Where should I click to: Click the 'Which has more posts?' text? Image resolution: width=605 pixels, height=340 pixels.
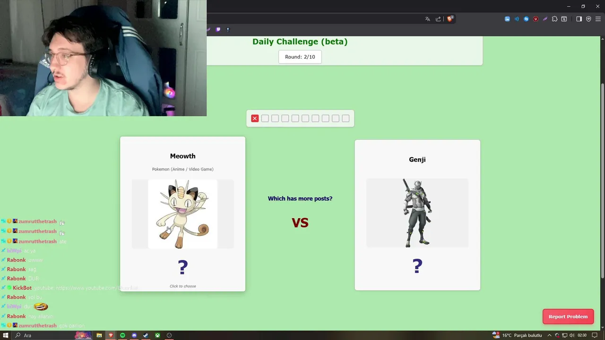coord(300,198)
